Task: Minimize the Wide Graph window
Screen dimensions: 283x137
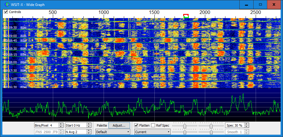Action: click(x=246, y=4)
